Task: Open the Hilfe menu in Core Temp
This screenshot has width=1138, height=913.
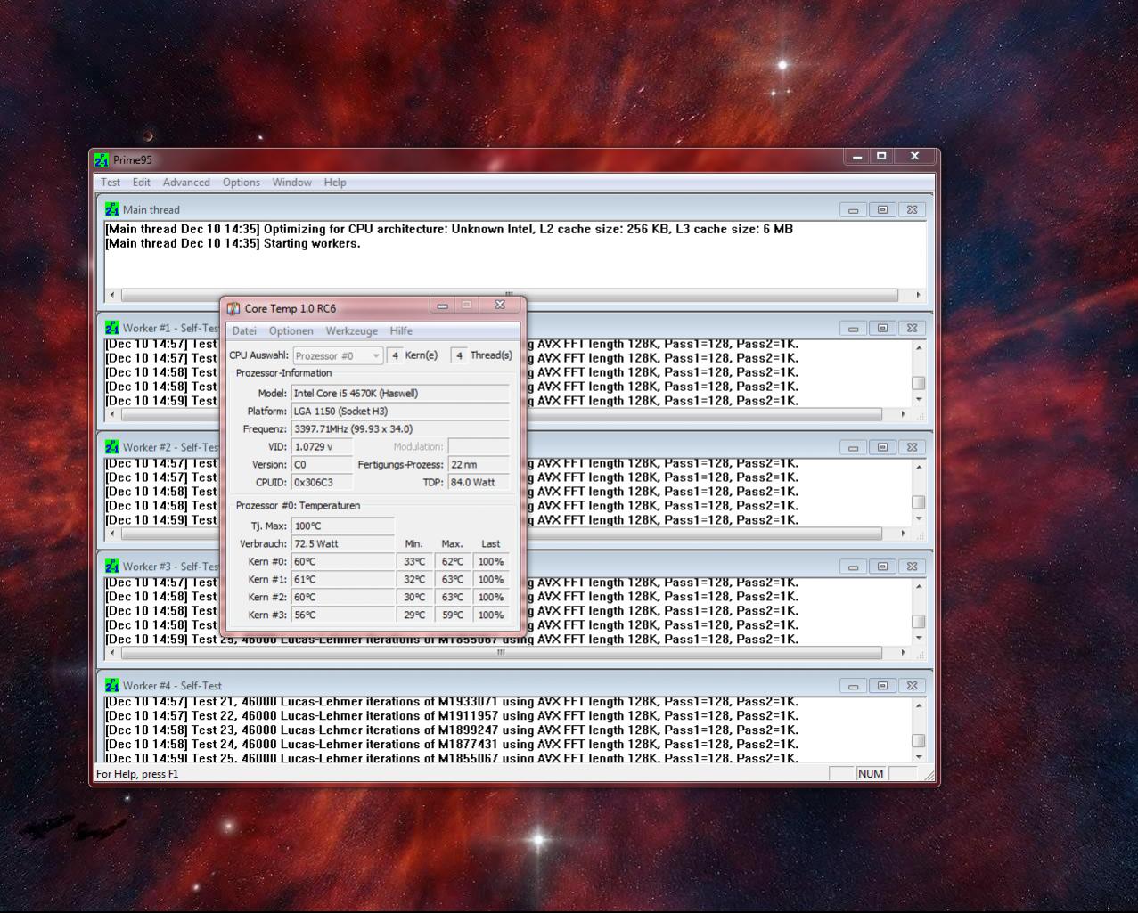Action: pos(401,331)
